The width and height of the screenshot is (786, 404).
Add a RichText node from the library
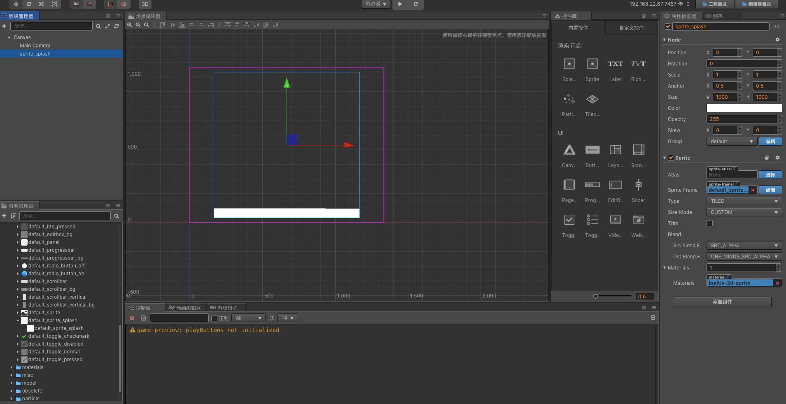(x=638, y=70)
